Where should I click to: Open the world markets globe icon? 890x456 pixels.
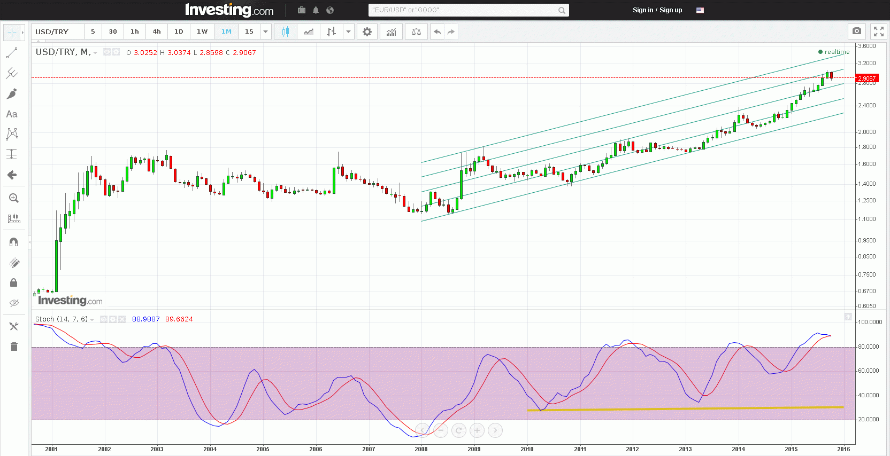pyautogui.click(x=330, y=10)
